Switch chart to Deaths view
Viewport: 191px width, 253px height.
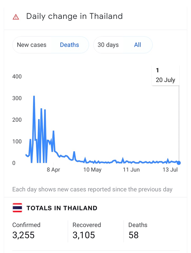[x=69, y=45]
